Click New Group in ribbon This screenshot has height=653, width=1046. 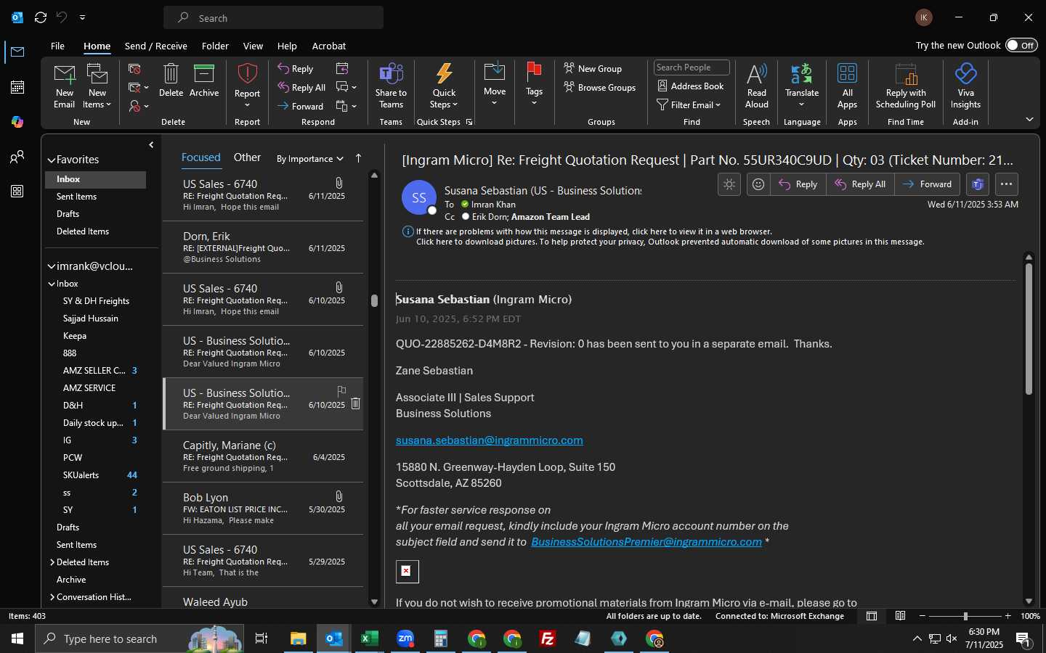coord(593,69)
